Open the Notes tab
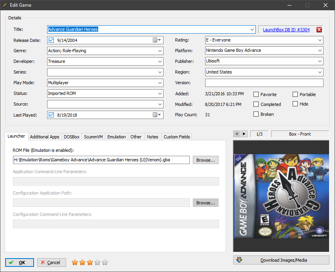 pyautogui.click(x=152, y=137)
